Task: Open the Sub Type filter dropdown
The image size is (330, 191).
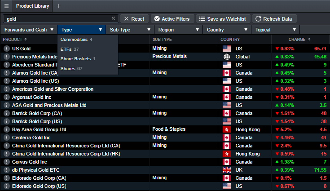Action: 130,30
